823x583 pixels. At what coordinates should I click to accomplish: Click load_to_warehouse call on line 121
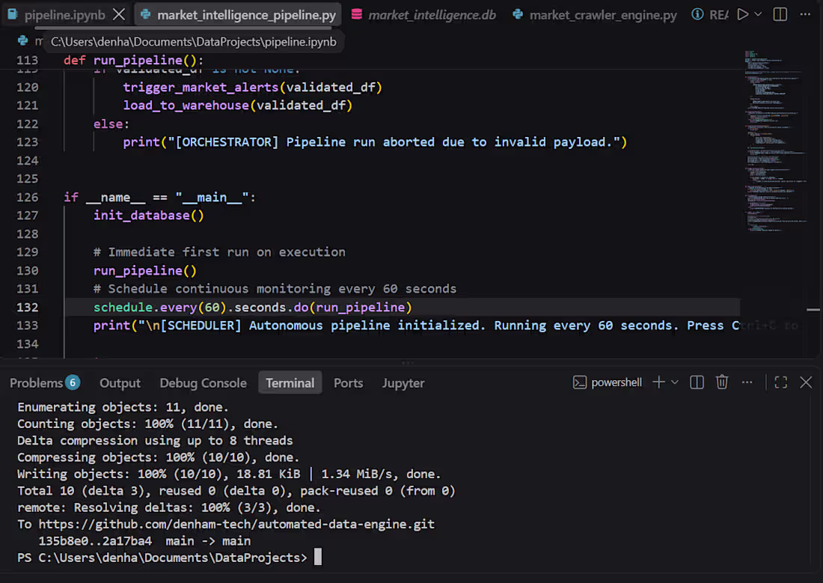click(x=237, y=106)
